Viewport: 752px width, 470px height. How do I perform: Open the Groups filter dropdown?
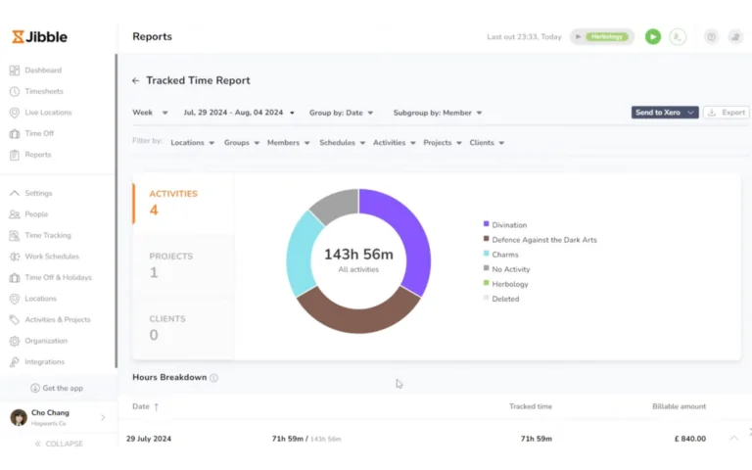242,142
